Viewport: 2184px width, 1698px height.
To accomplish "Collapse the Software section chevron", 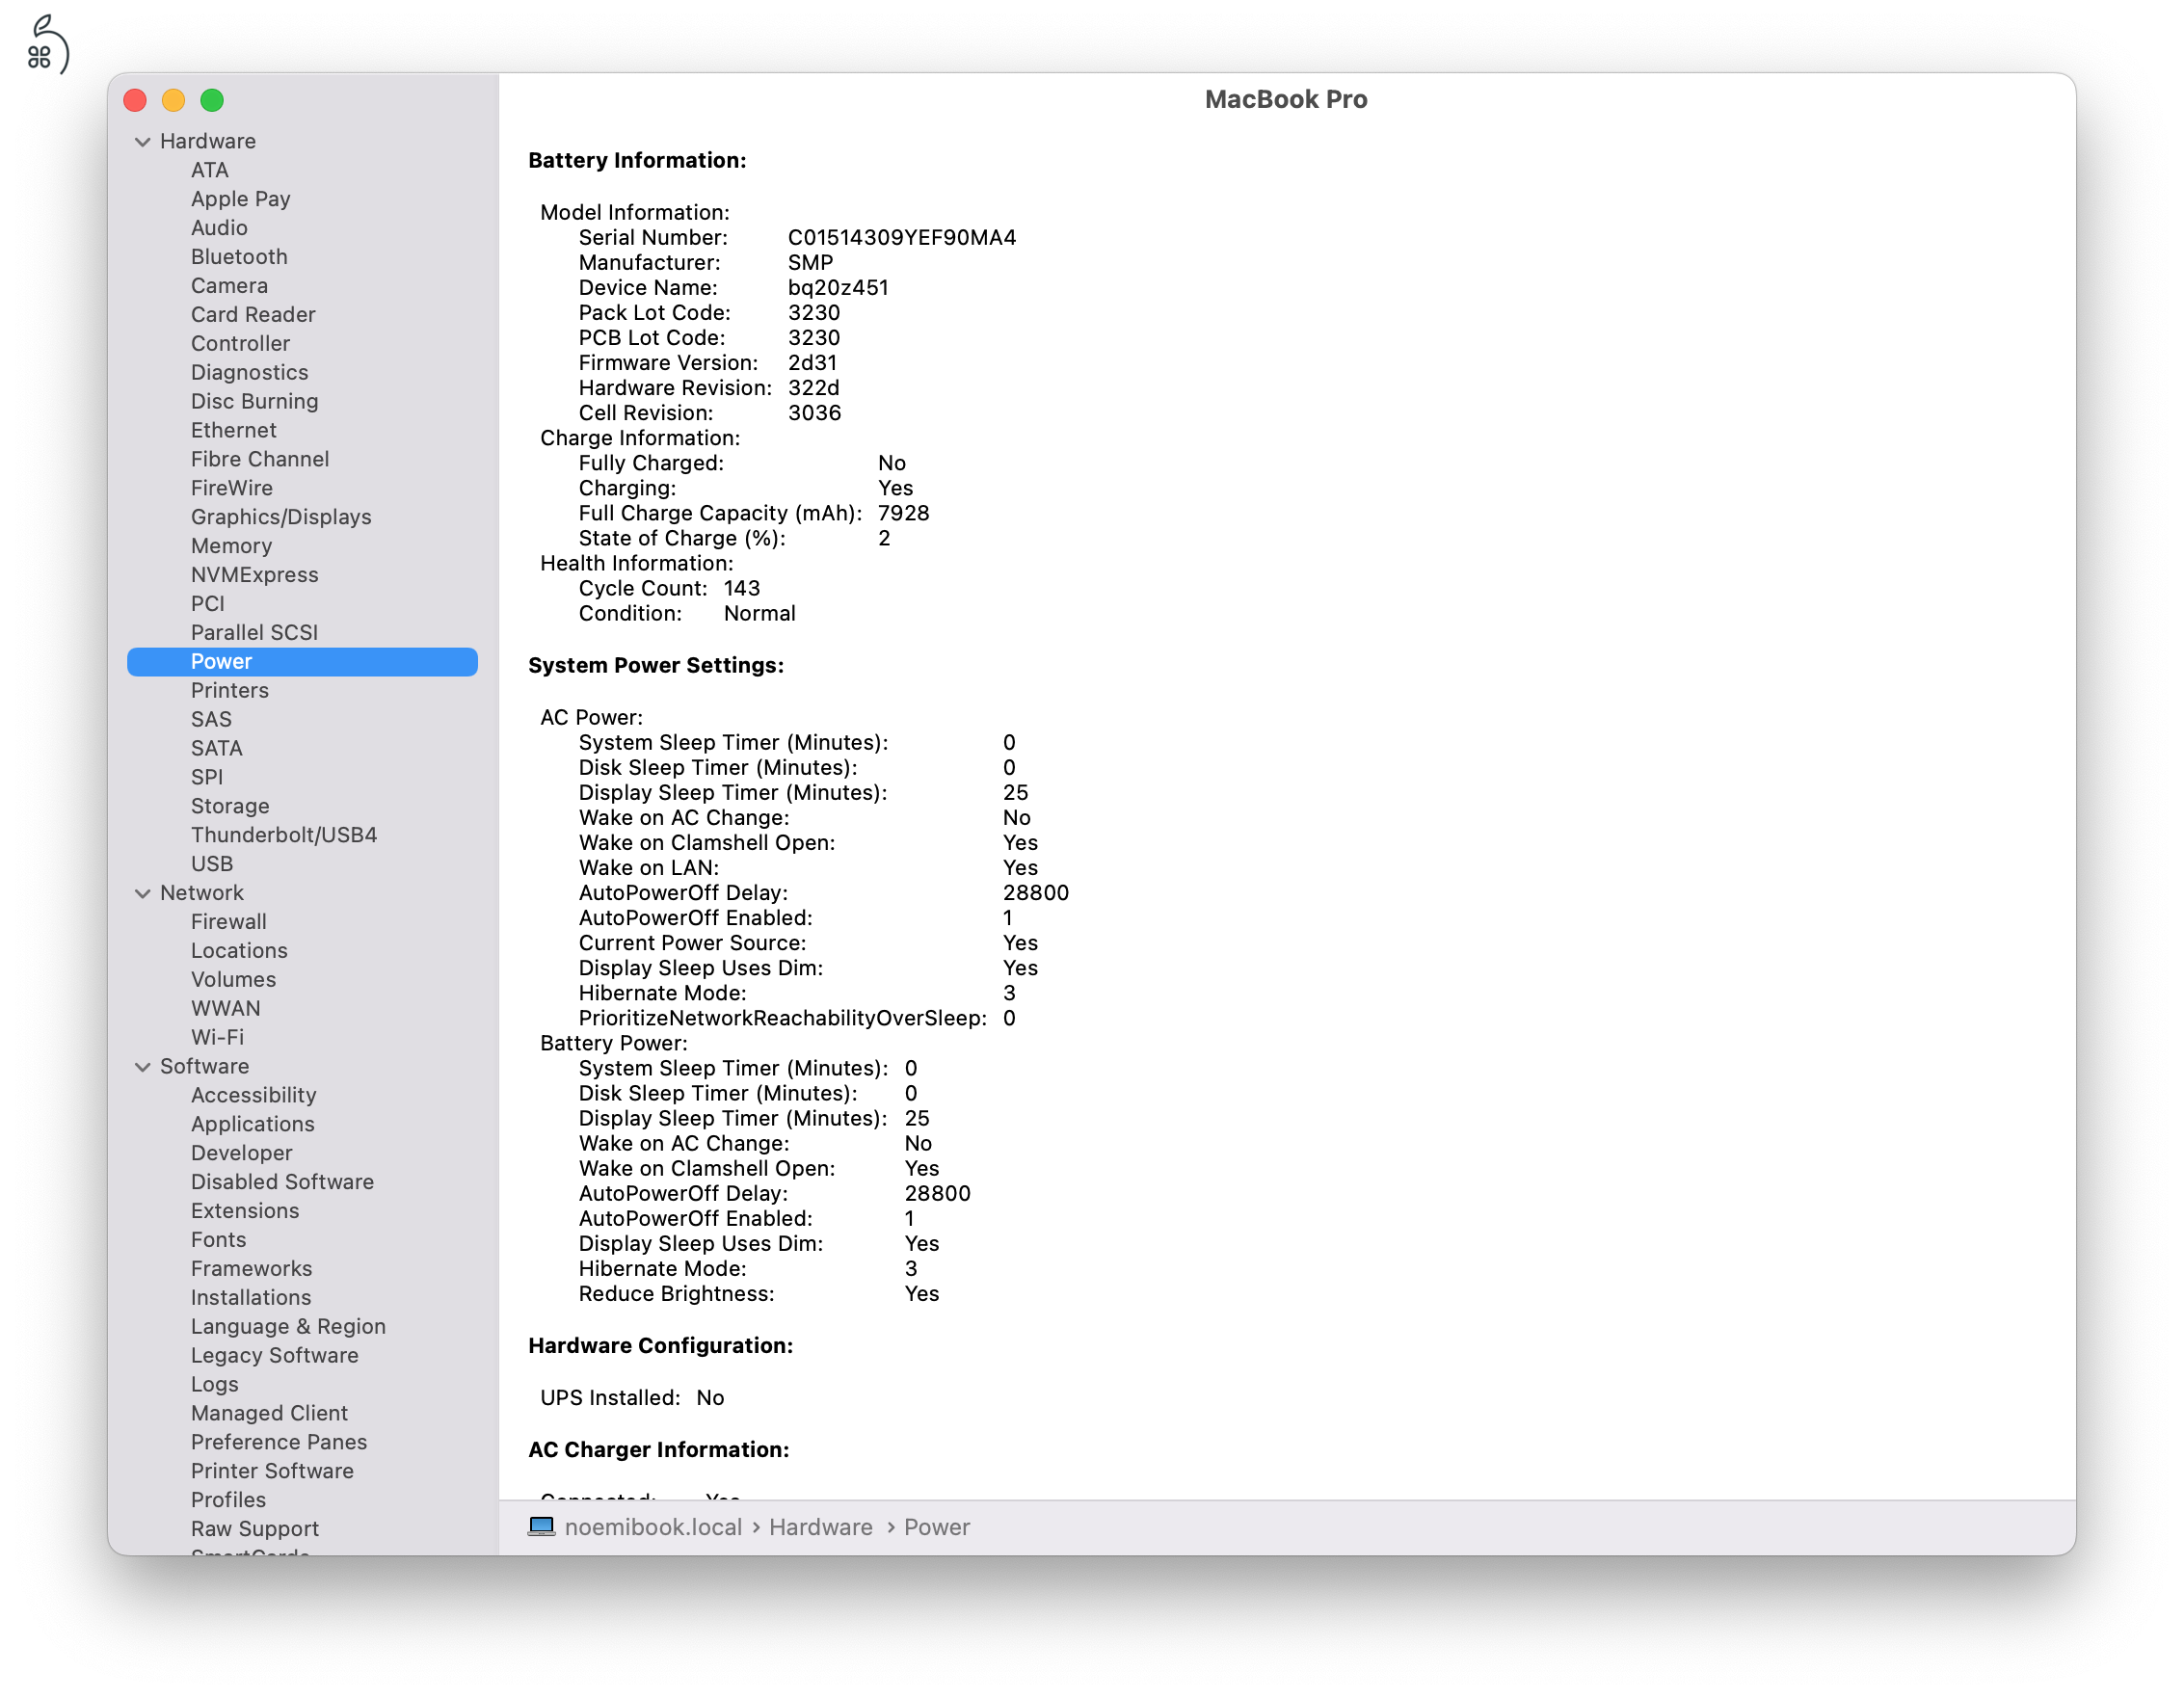I will tap(142, 1067).
